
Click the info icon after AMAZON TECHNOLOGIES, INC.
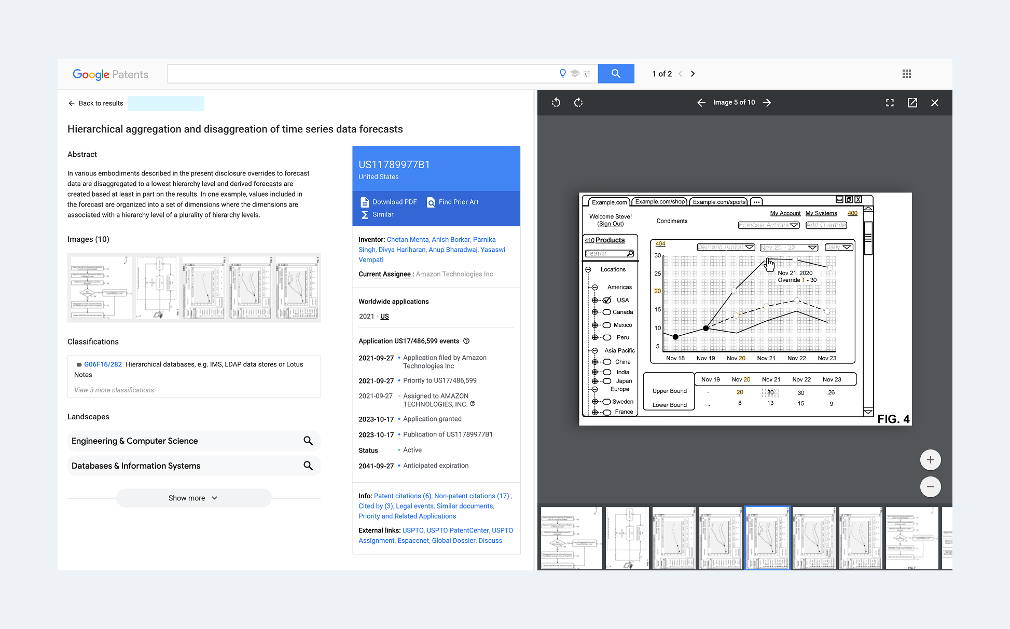[473, 404]
